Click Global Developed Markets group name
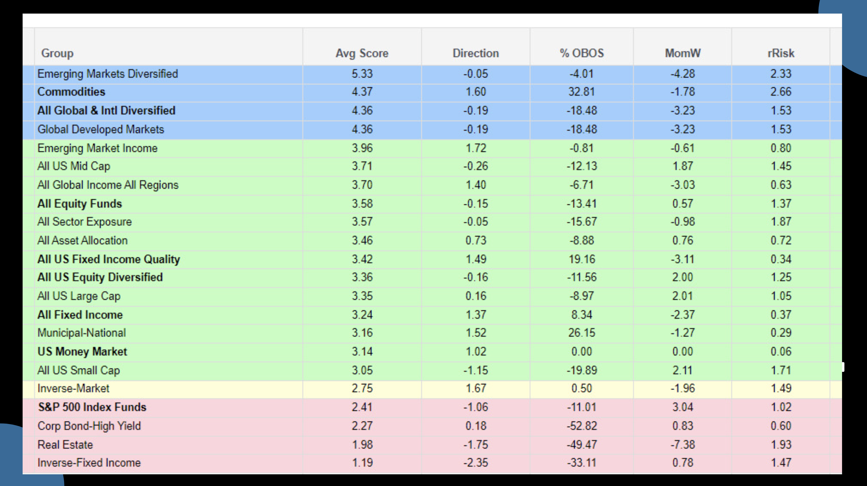The height and width of the screenshot is (486, 867). pyautogui.click(x=101, y=129)
